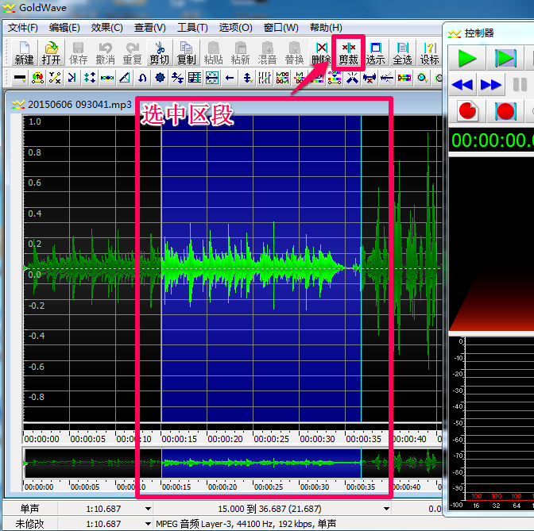Open the 效果(C) menu

point(106,28)
